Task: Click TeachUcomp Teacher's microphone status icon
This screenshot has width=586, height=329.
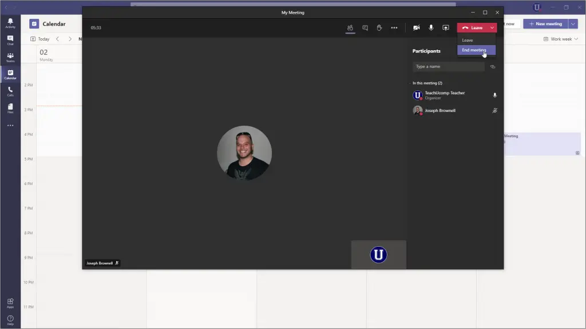Action: click(x=495, y=95)
